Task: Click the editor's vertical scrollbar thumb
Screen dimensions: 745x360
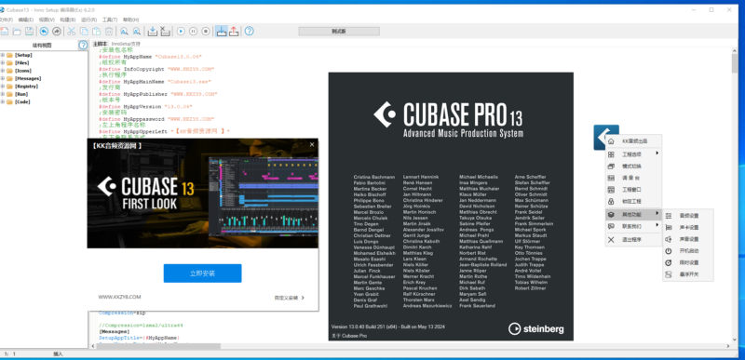Action: (x=735, y=63)
